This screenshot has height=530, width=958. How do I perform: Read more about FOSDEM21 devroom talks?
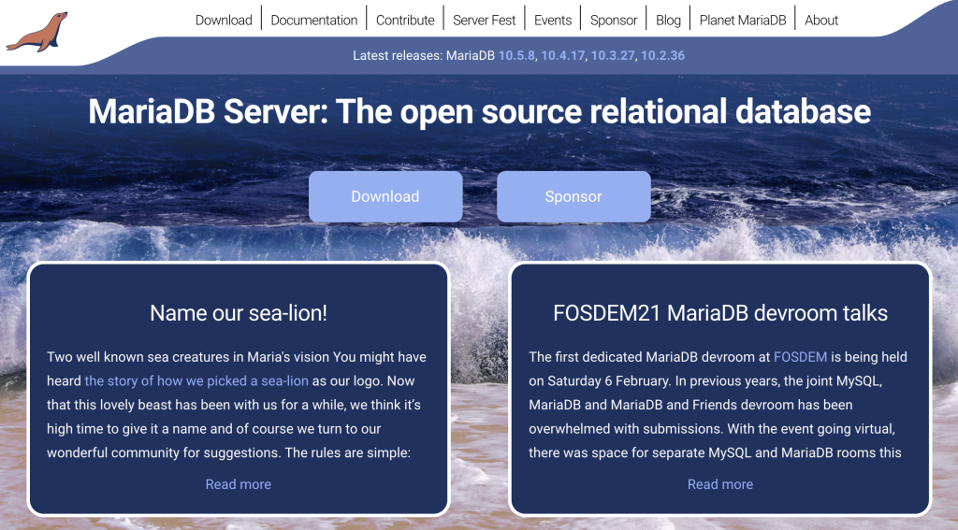pyautogui.click(x=720, y=484)
